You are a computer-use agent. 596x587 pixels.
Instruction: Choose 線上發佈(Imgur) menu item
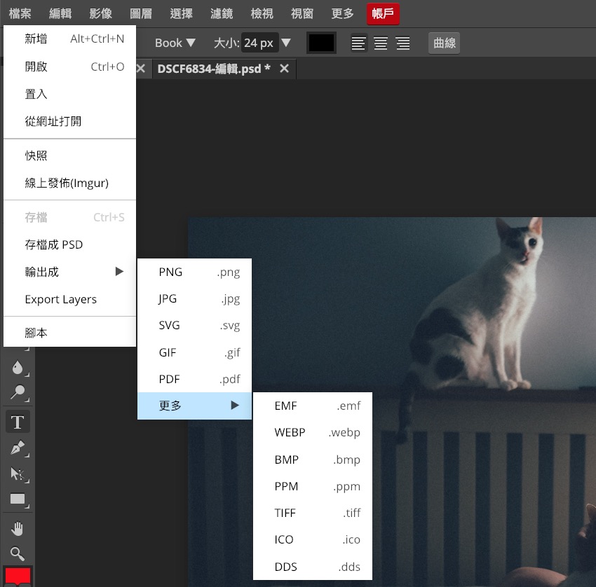tap(69, 183)
